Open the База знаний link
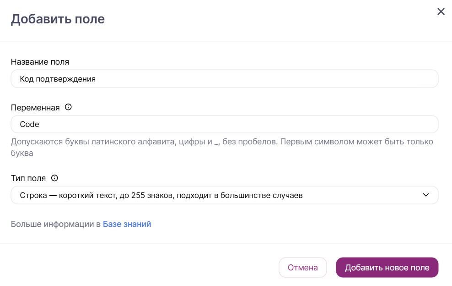This screenshot has height=286, width=452. 127,224
